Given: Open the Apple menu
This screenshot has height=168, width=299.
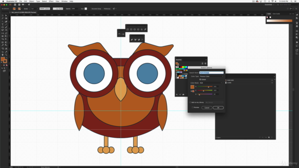Looking at the screenshot, I should [x=3, y=1].
